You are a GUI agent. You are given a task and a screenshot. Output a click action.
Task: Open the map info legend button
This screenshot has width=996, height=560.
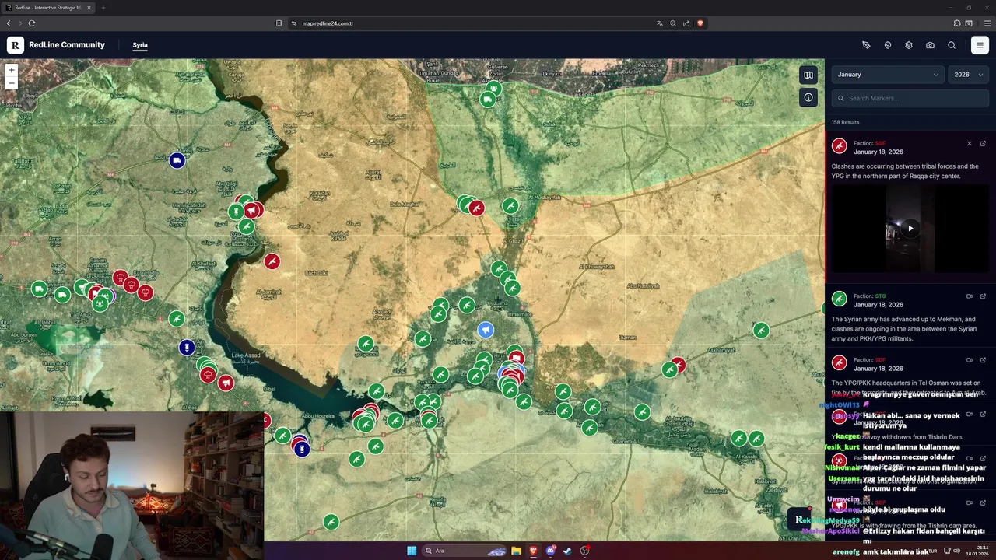(x=808, y=97)
